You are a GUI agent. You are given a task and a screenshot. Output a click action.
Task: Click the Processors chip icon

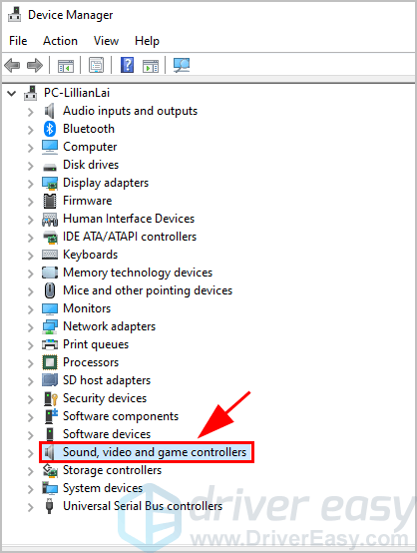[50, 362]
